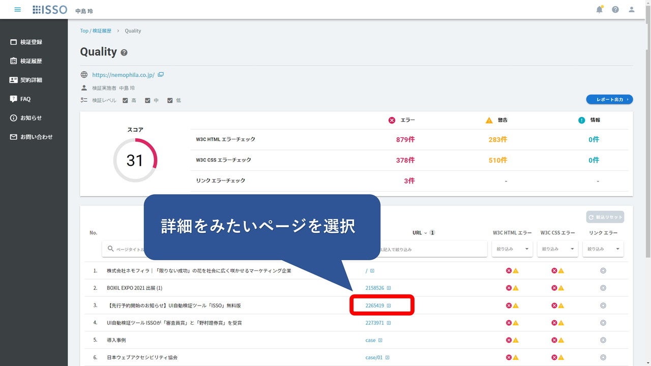Click the external link icon next to 2265419

coord(389,306)
